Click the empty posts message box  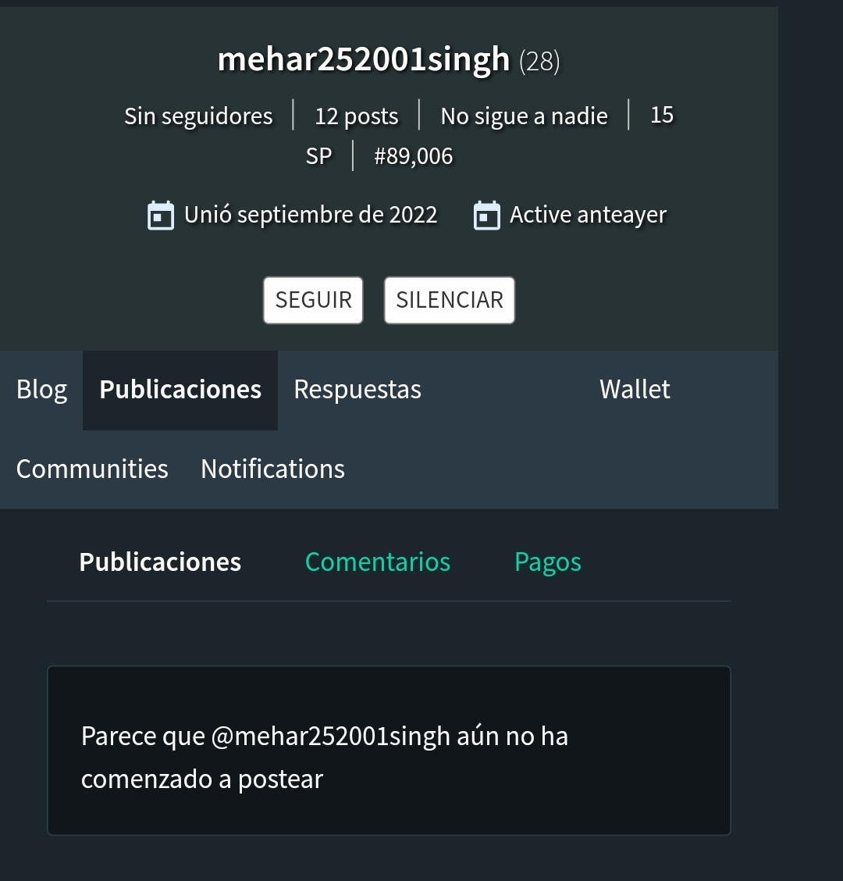click(x=389, y=751)
